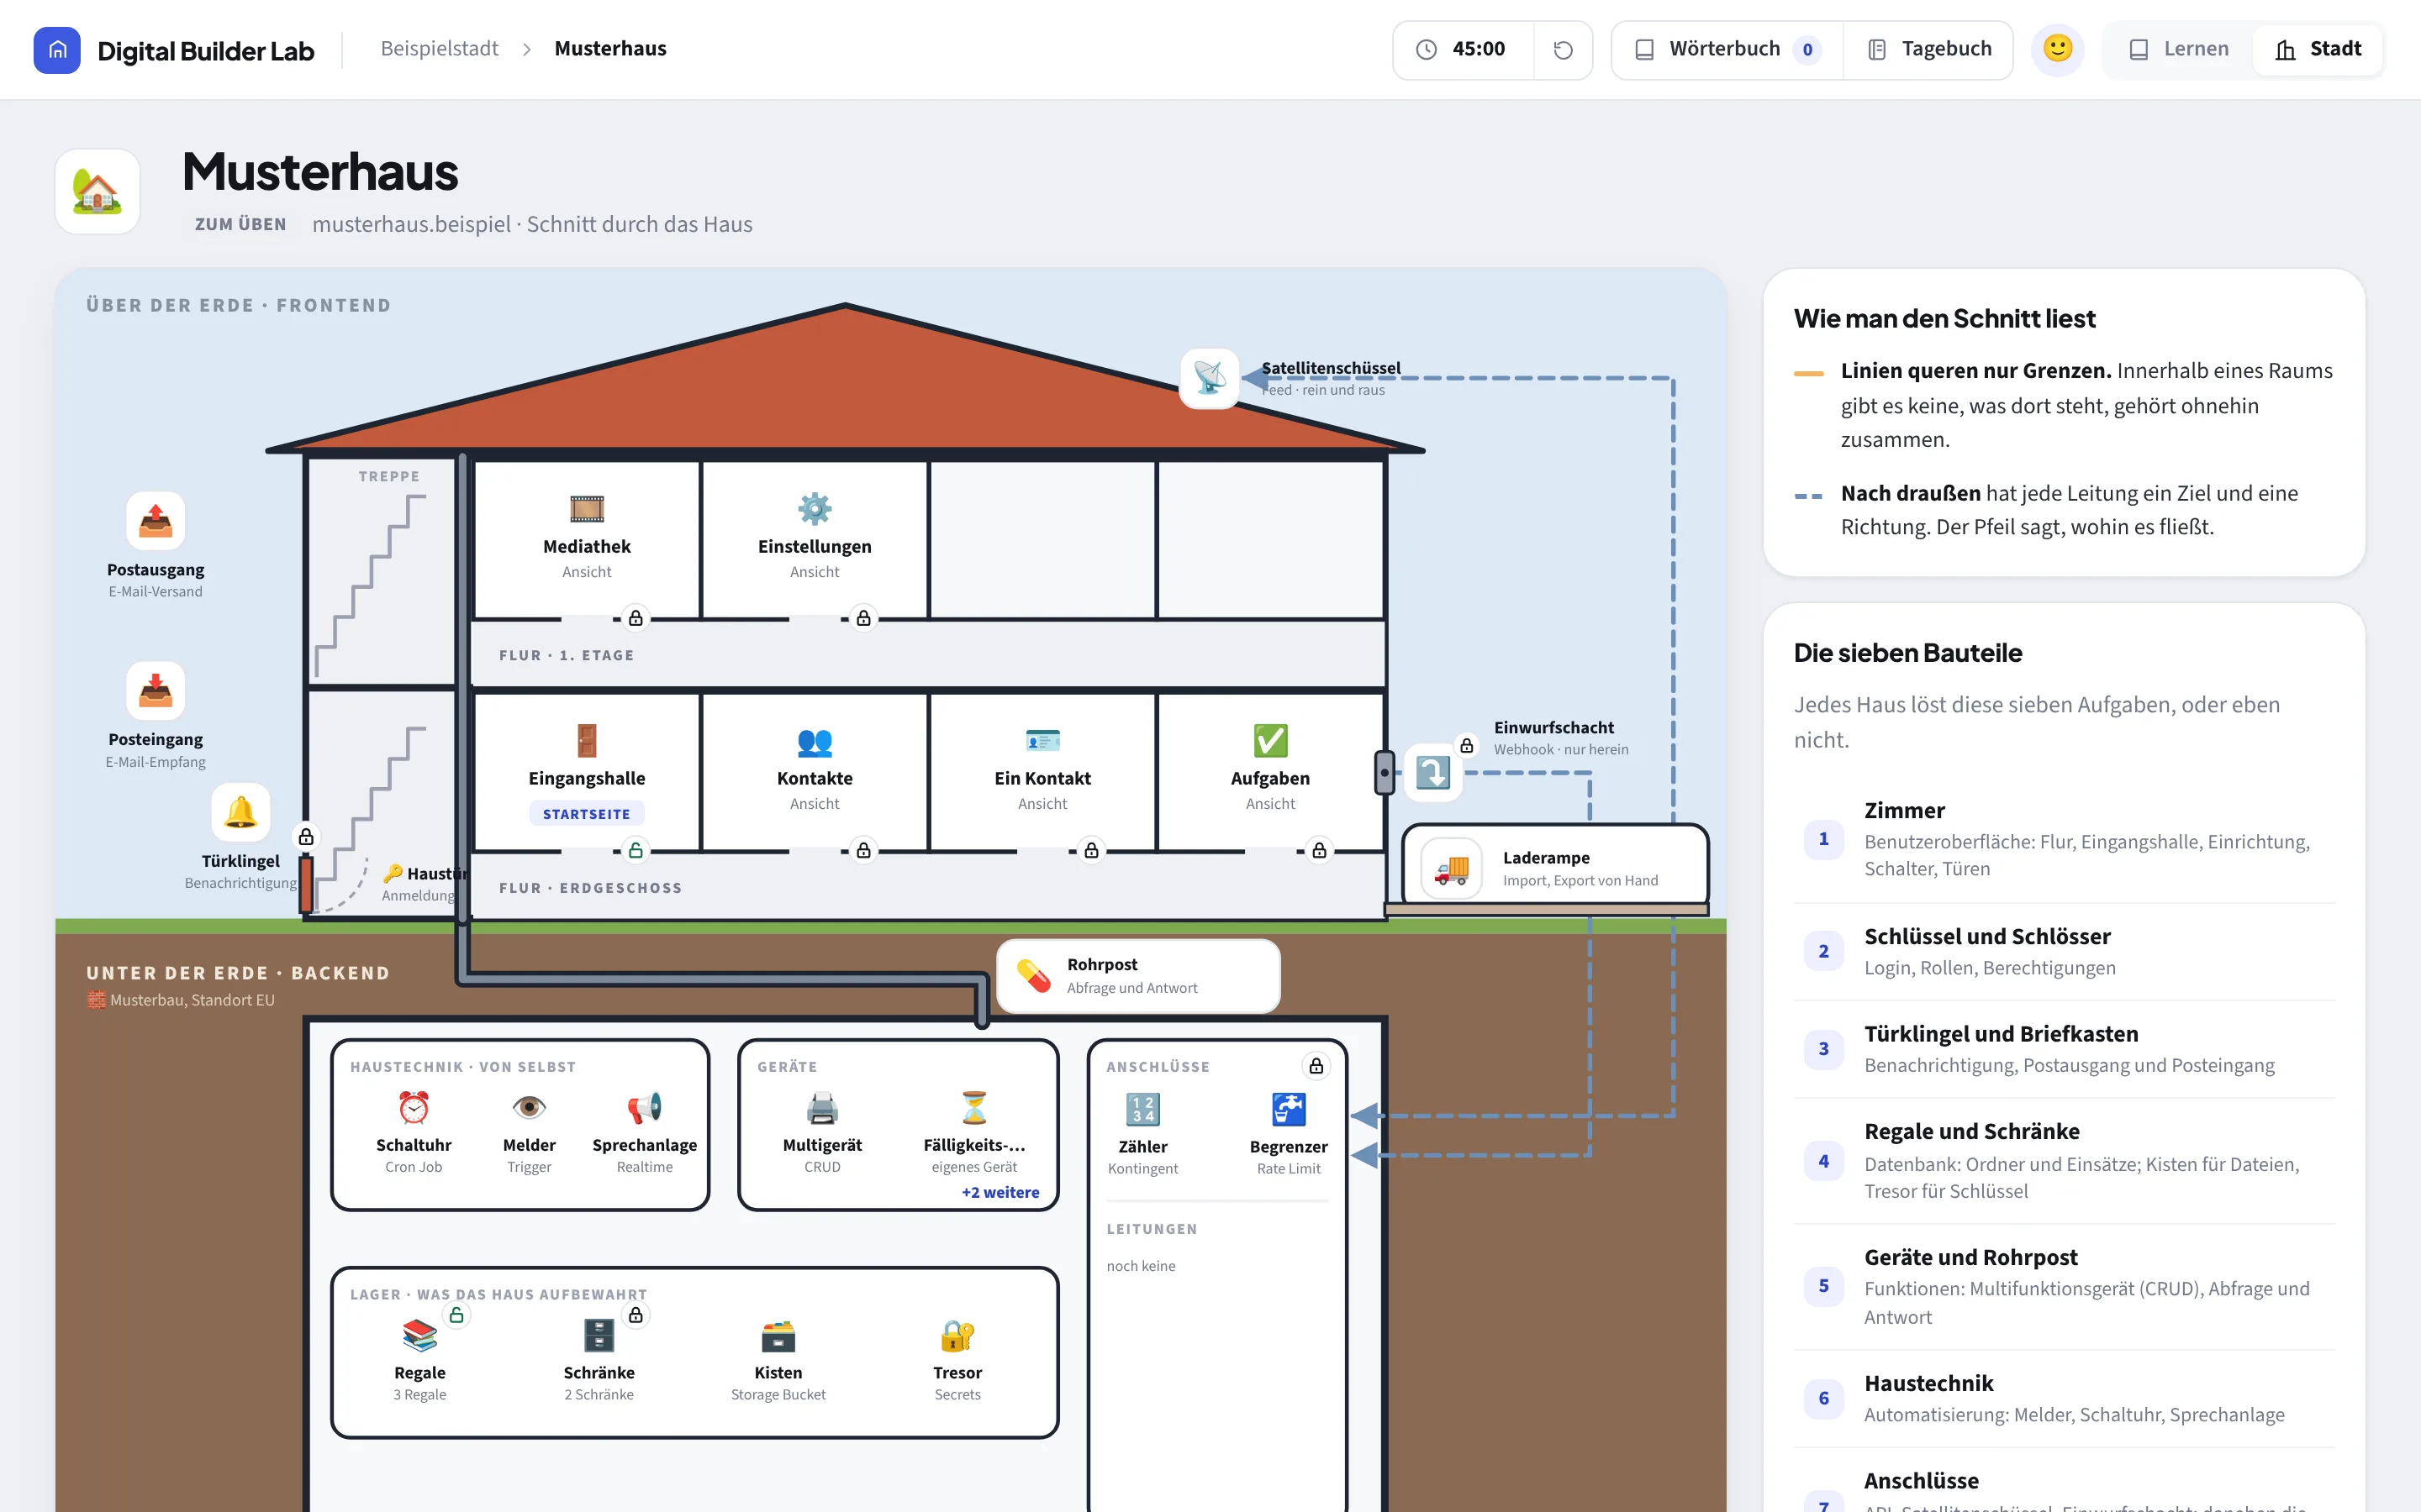This screenshot has height=1512, width=2421.
Task: Select the Einwurfschacht webhook arrow icon
Action: (x=1432, y=772)
